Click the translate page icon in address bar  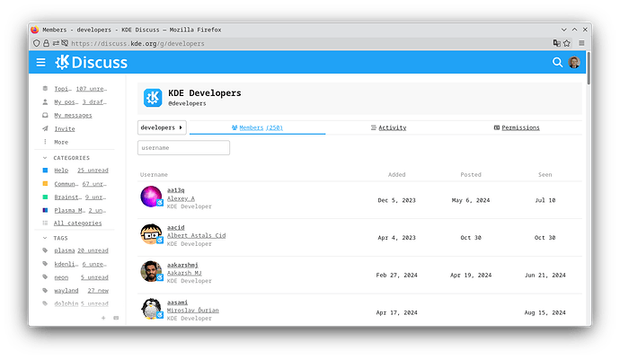(x=556, y=43)
